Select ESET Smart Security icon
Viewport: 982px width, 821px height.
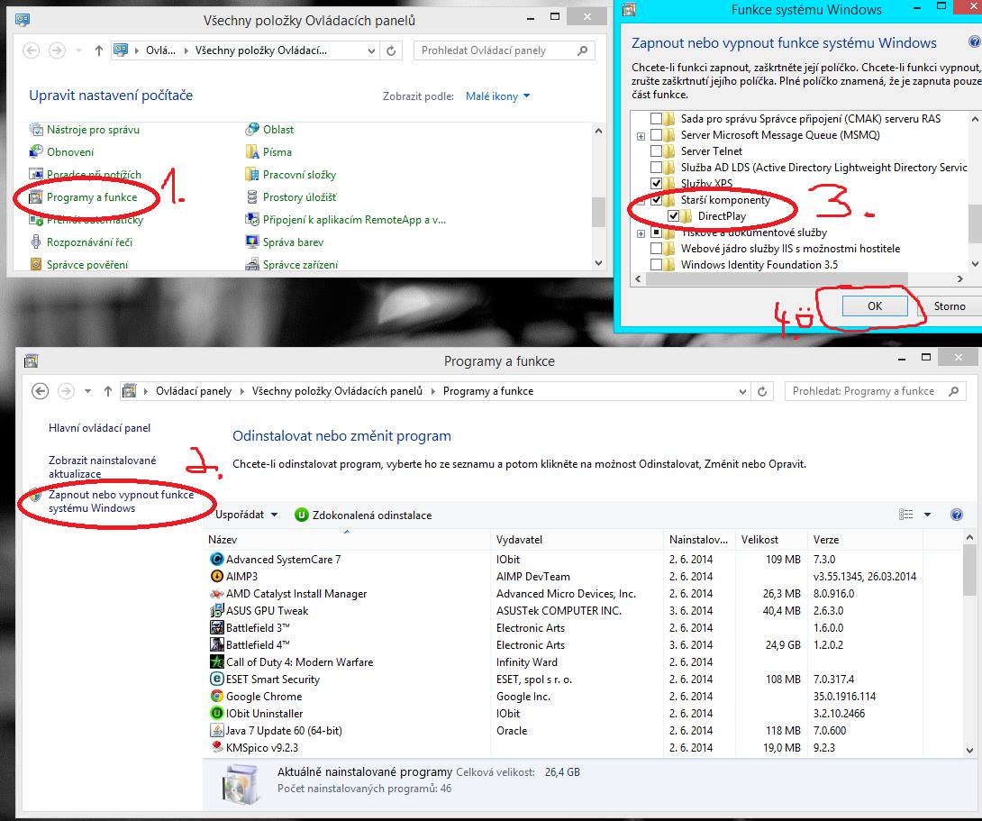pos(217,679)
